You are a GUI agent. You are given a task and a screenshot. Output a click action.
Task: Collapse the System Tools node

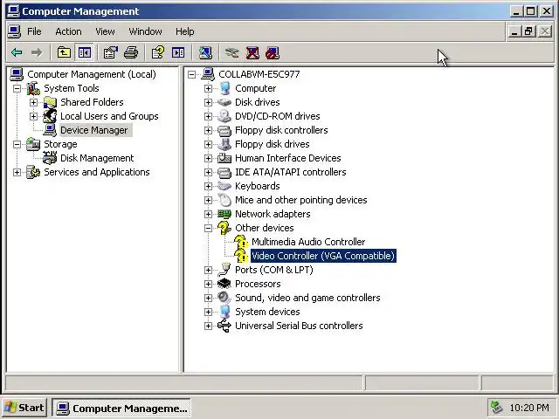(x=17, y=88)
